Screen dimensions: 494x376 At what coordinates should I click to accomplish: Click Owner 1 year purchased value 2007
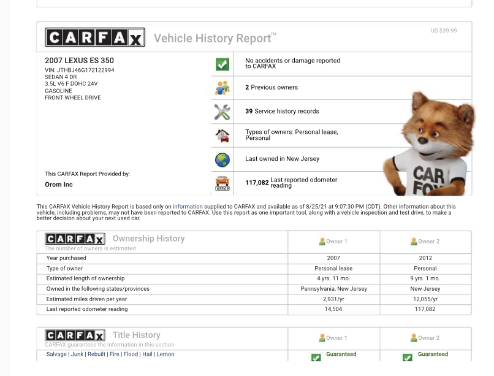point(333,258)
